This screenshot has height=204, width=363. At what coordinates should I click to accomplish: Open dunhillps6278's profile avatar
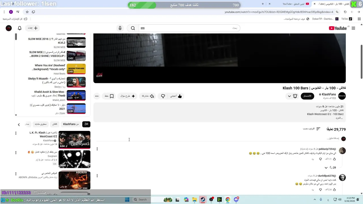(342, 178)
